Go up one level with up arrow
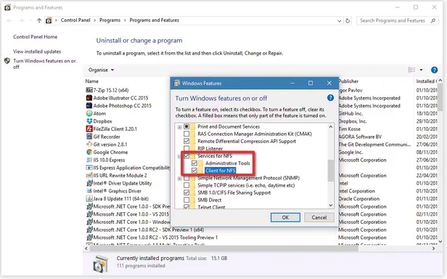Image resolution: width=447 pixels, height=279 pixels. tap(39, 20)
